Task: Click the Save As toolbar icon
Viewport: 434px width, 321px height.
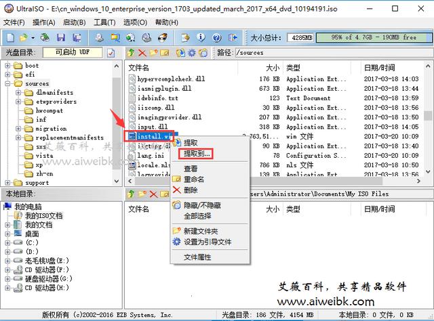Action: point(77,38)
